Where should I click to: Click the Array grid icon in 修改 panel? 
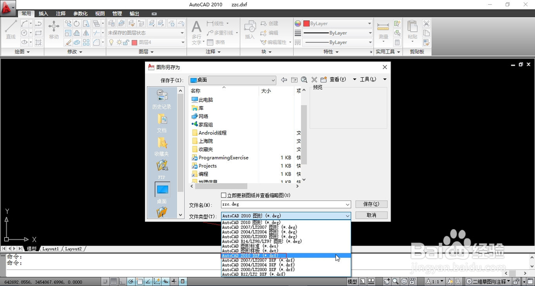click(x=86, y=42)
